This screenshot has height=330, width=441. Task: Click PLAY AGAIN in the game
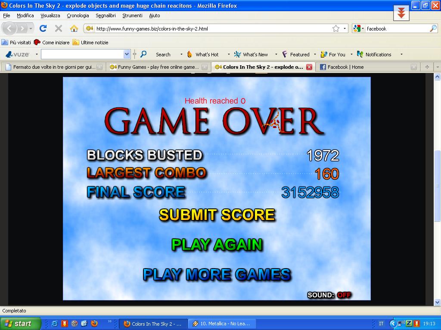click(217, 244)
